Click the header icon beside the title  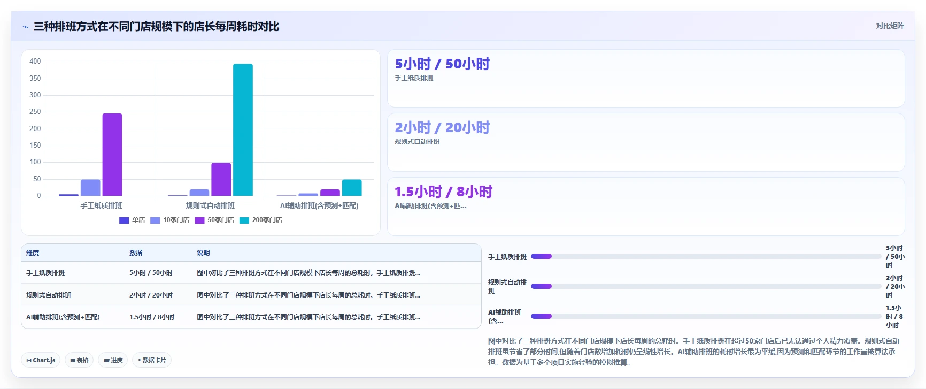click(25, 27)
